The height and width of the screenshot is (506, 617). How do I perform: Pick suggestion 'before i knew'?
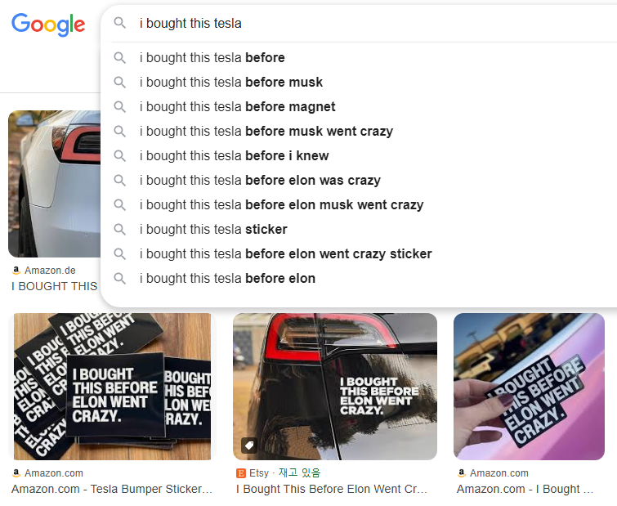click(x=360, y=156)
